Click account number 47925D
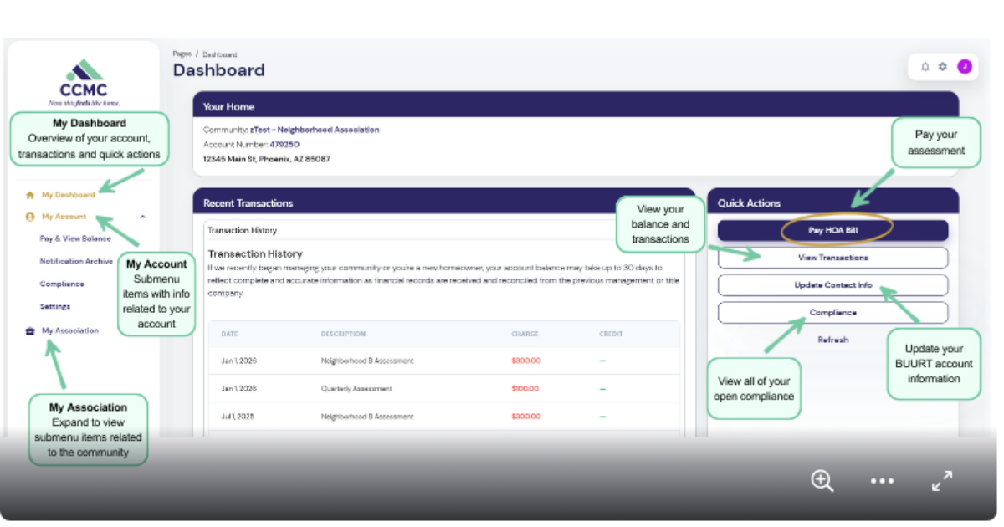 pos(284,144)
